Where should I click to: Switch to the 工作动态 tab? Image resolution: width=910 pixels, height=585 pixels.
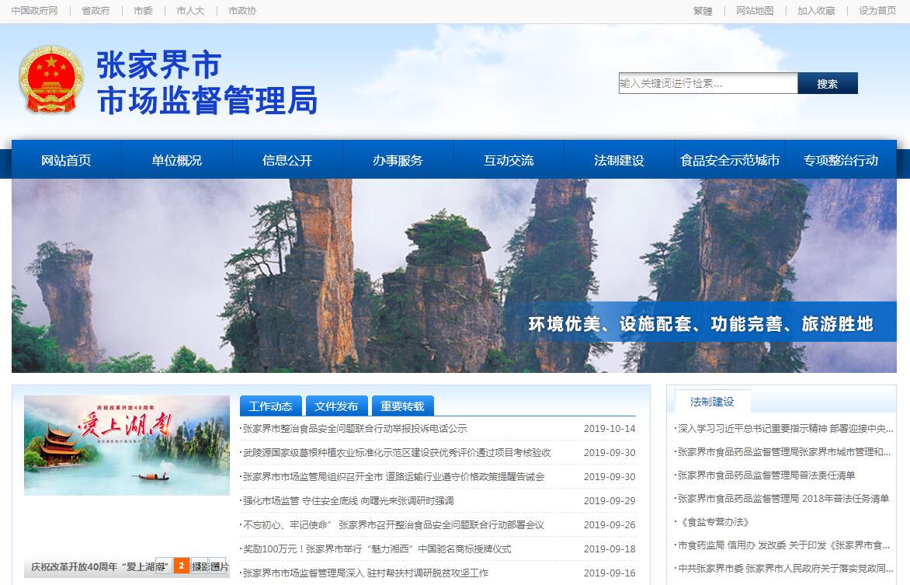click(270, 406)
